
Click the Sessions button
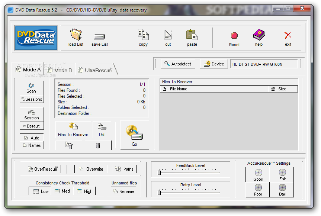(x=32, y=99)
